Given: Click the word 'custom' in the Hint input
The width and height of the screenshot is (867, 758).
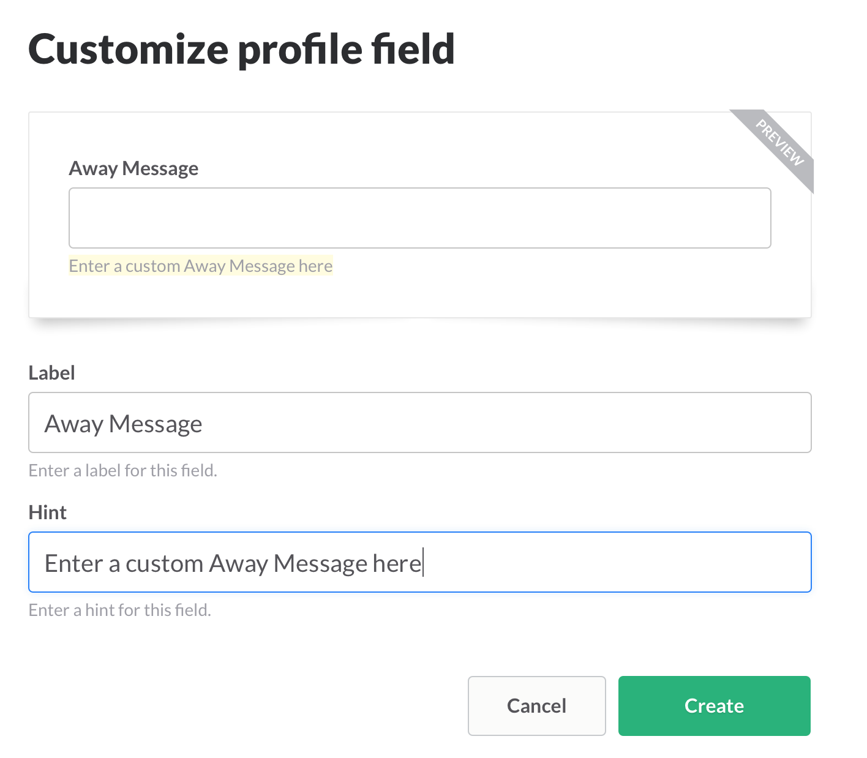Looking at the screenshot, I should coord(164,563).
